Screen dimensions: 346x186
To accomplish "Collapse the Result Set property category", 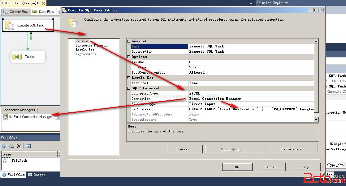I will 129,78.
